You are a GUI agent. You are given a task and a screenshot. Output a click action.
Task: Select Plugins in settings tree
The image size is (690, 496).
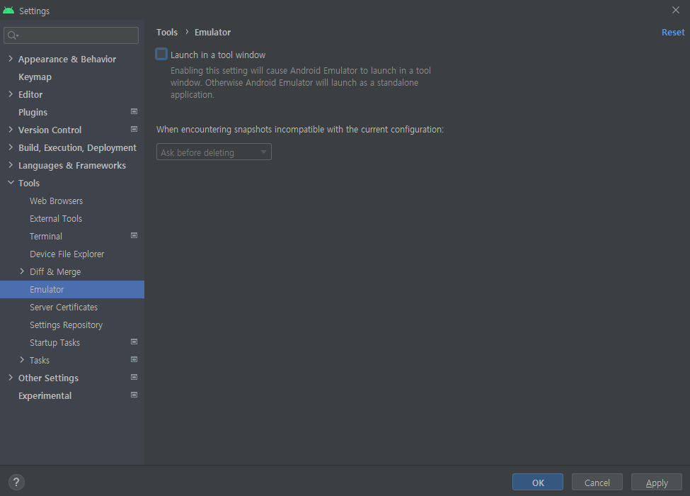point(33,113)
